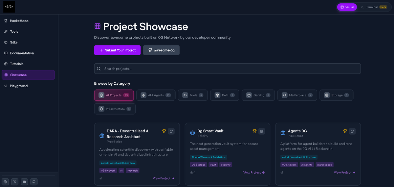Click the book icon beside Documentation
Viewport: 394px width, 187px height.
pyautogui.click(x=6, y=53)
